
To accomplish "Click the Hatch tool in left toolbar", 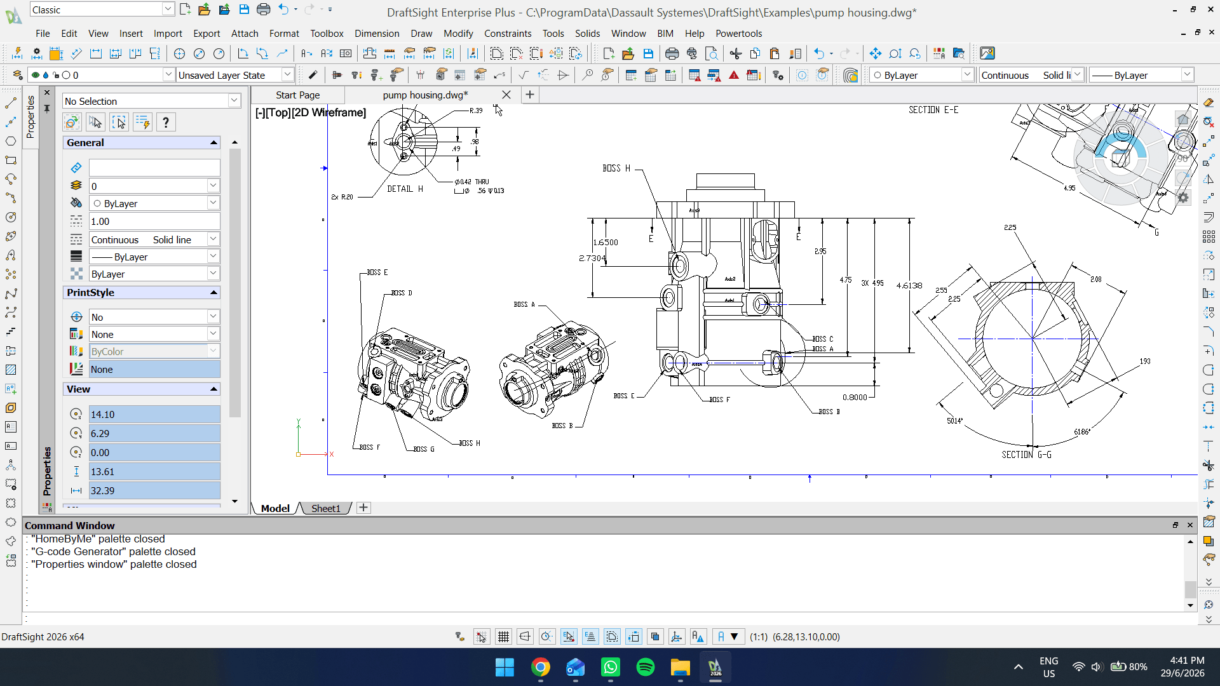I will [11, 370].
